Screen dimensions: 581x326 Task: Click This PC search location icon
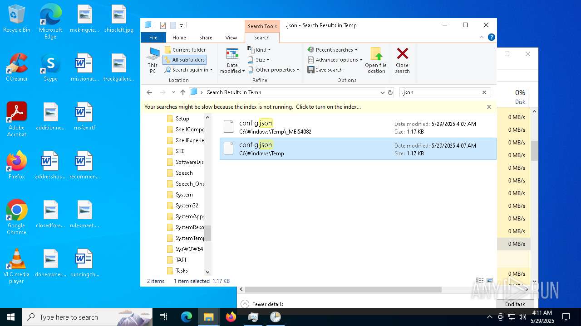(153, 60)
